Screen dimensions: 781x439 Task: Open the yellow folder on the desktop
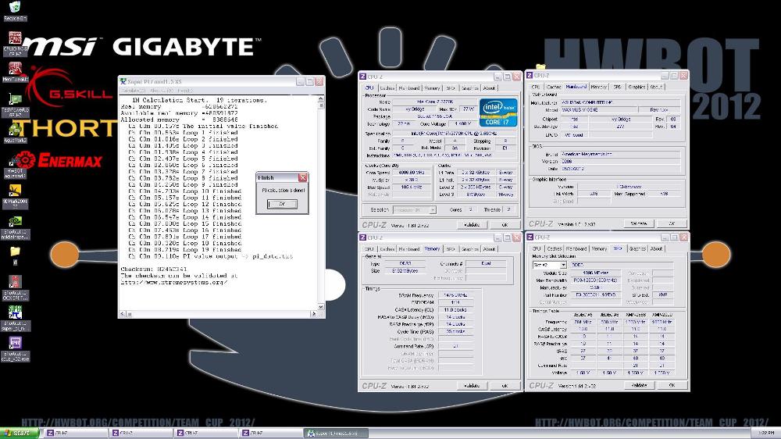tap(15, 252)
